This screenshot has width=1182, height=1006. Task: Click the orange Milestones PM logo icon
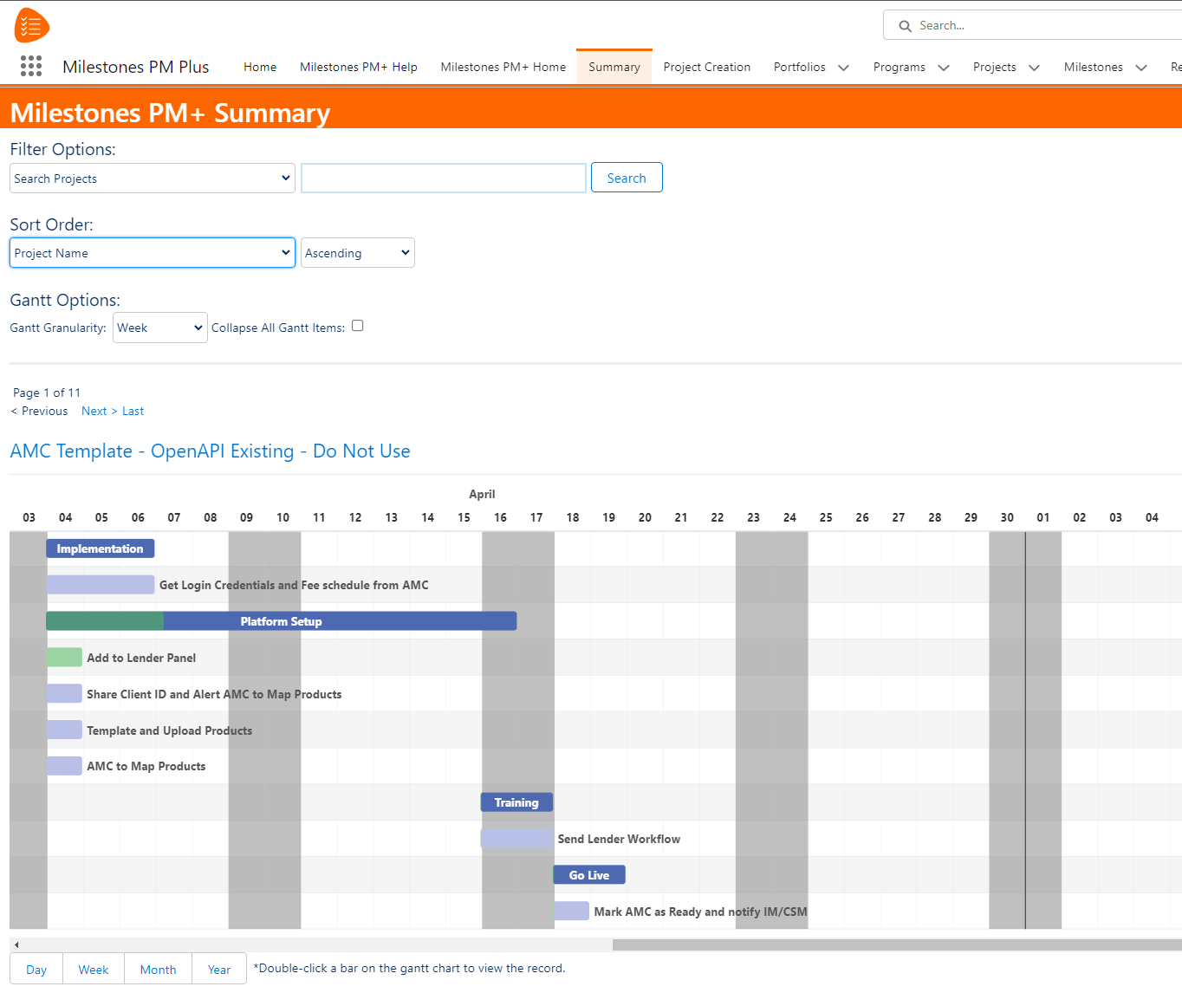32,25
